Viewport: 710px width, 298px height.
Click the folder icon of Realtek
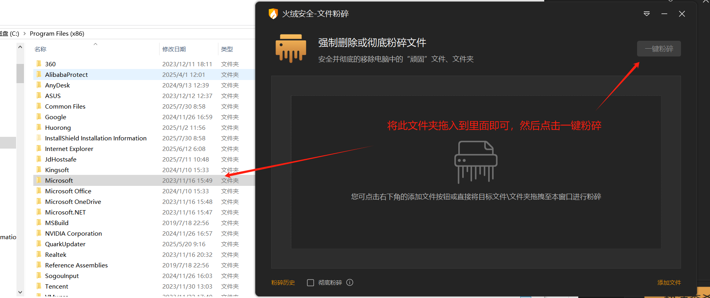click(39, 254)
